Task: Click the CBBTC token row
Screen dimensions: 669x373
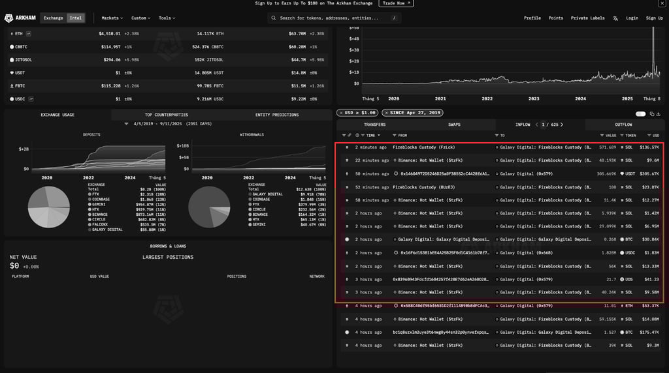Action: pyautogui.click(x=168, y=47)
